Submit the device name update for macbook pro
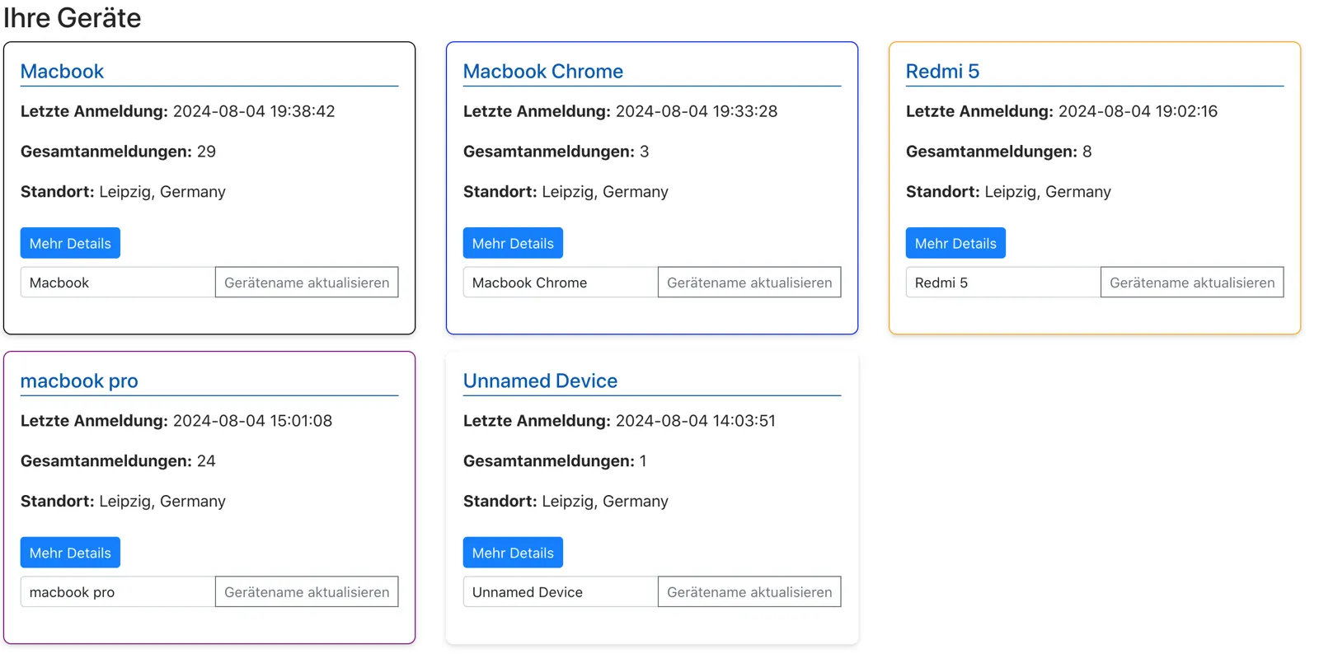Viewport: 1319px width, 654px height. [x=307, y=592]
